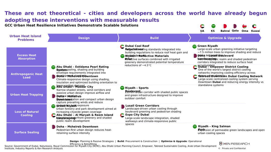Click the Urban Heat Island Problems heading
Screen dimensions: 271x152
tap(25, 38)
